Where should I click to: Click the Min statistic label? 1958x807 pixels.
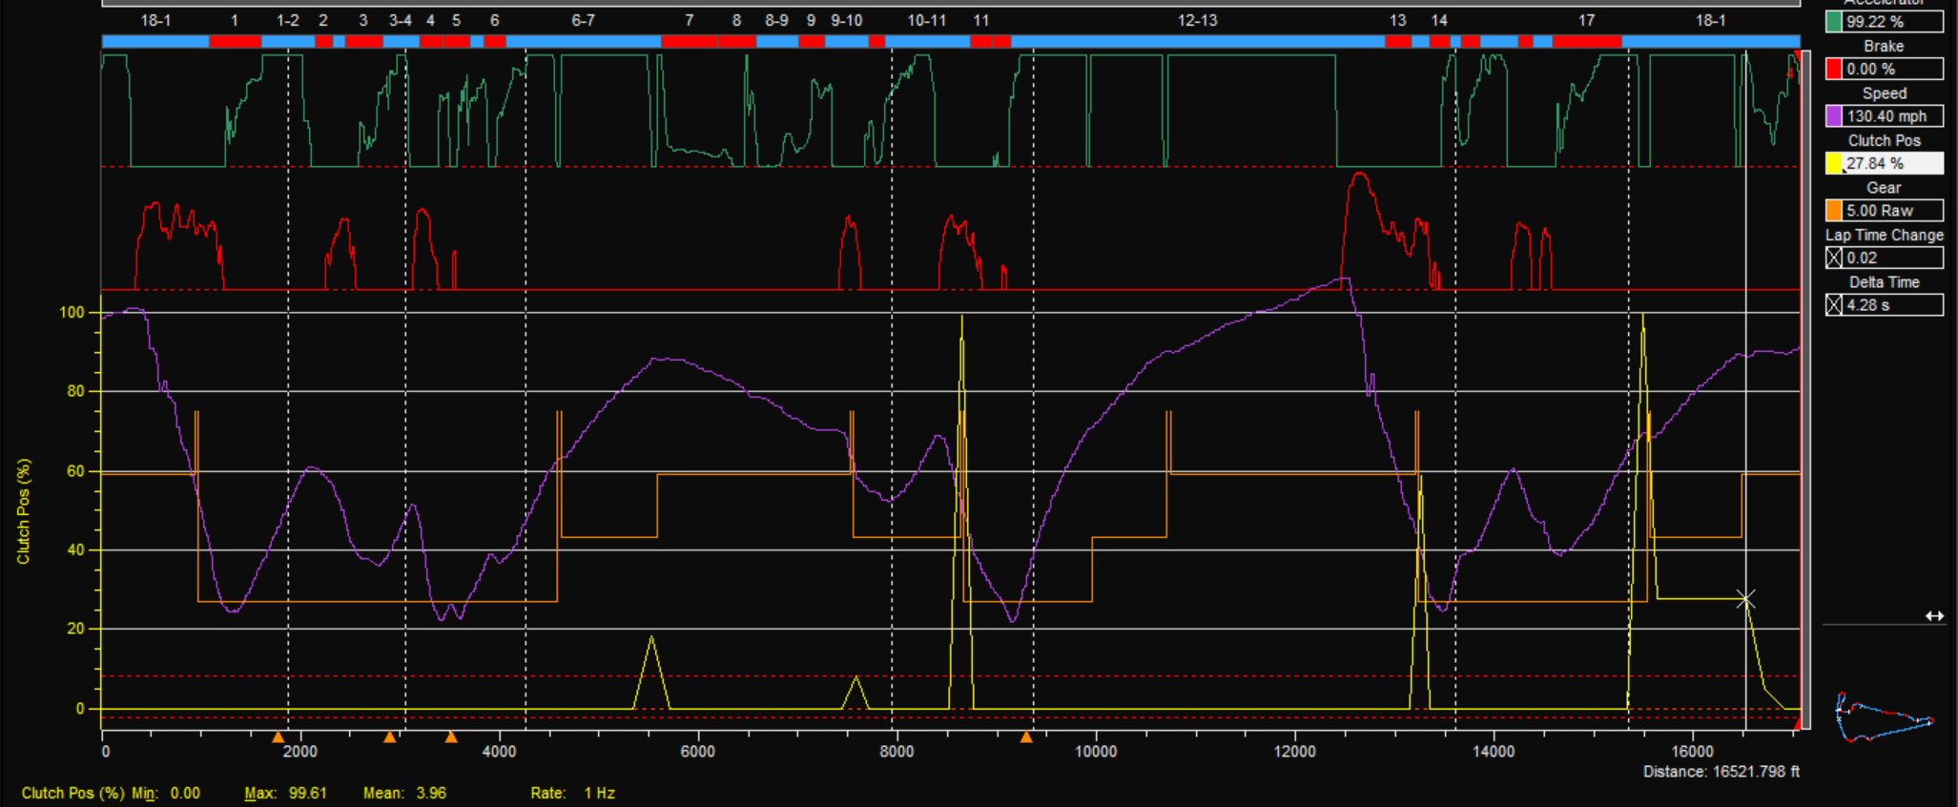(x=144, y=793)
